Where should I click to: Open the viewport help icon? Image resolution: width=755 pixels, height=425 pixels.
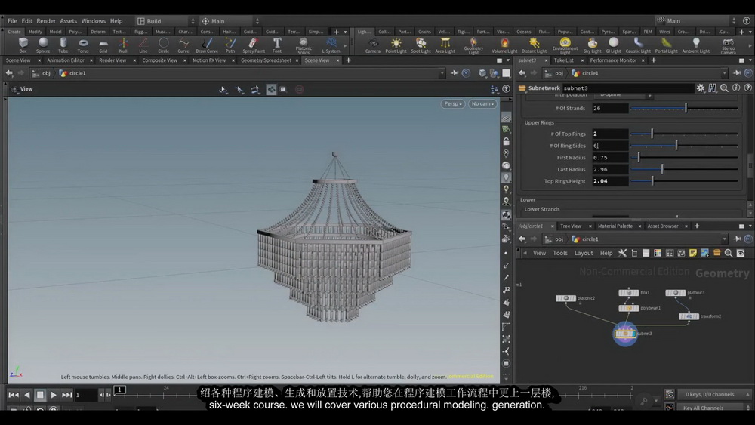pyautogui.click(x=506, y=88)
